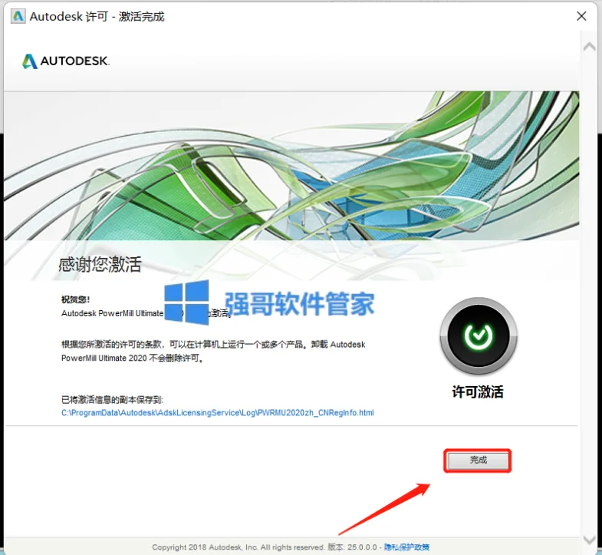Click the Copyright 2018 Autodesk footer text
The height and width of the screenshot is (555, 602).
click(238, 547)
